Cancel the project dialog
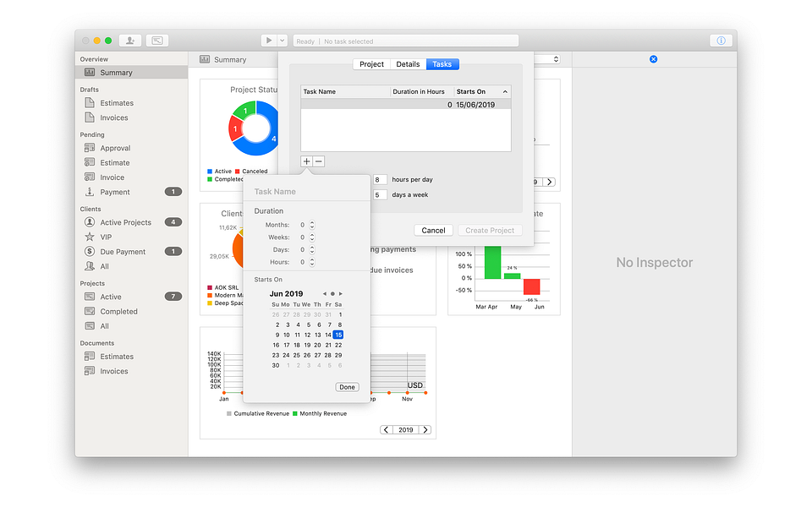812x507 pixels. (433, 230)
